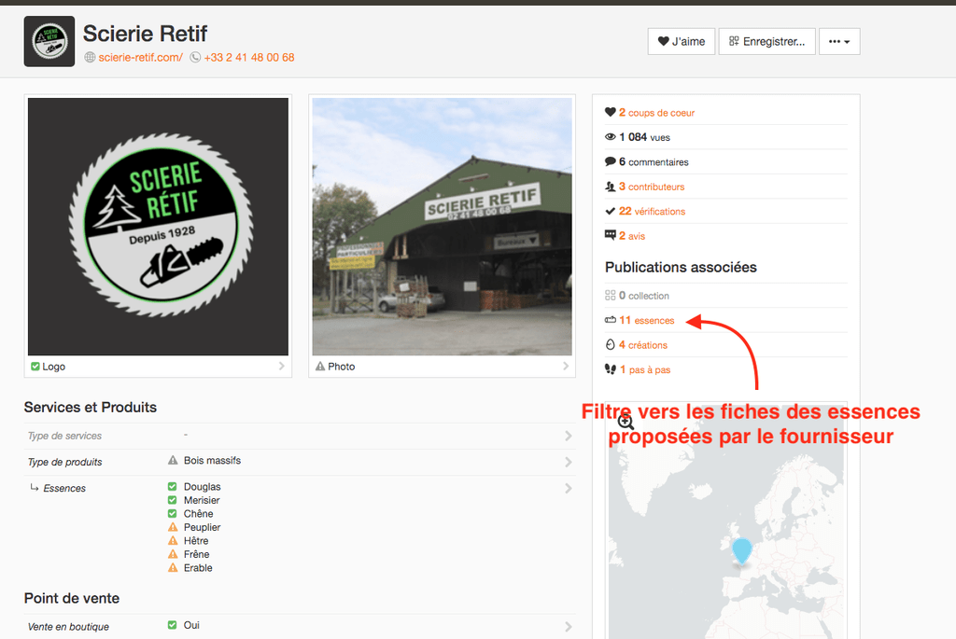Toggle the Chêne verified checkbox
The width and height of the screenshot is (956, 639).
pyautogui.click(x=172, y=513)
